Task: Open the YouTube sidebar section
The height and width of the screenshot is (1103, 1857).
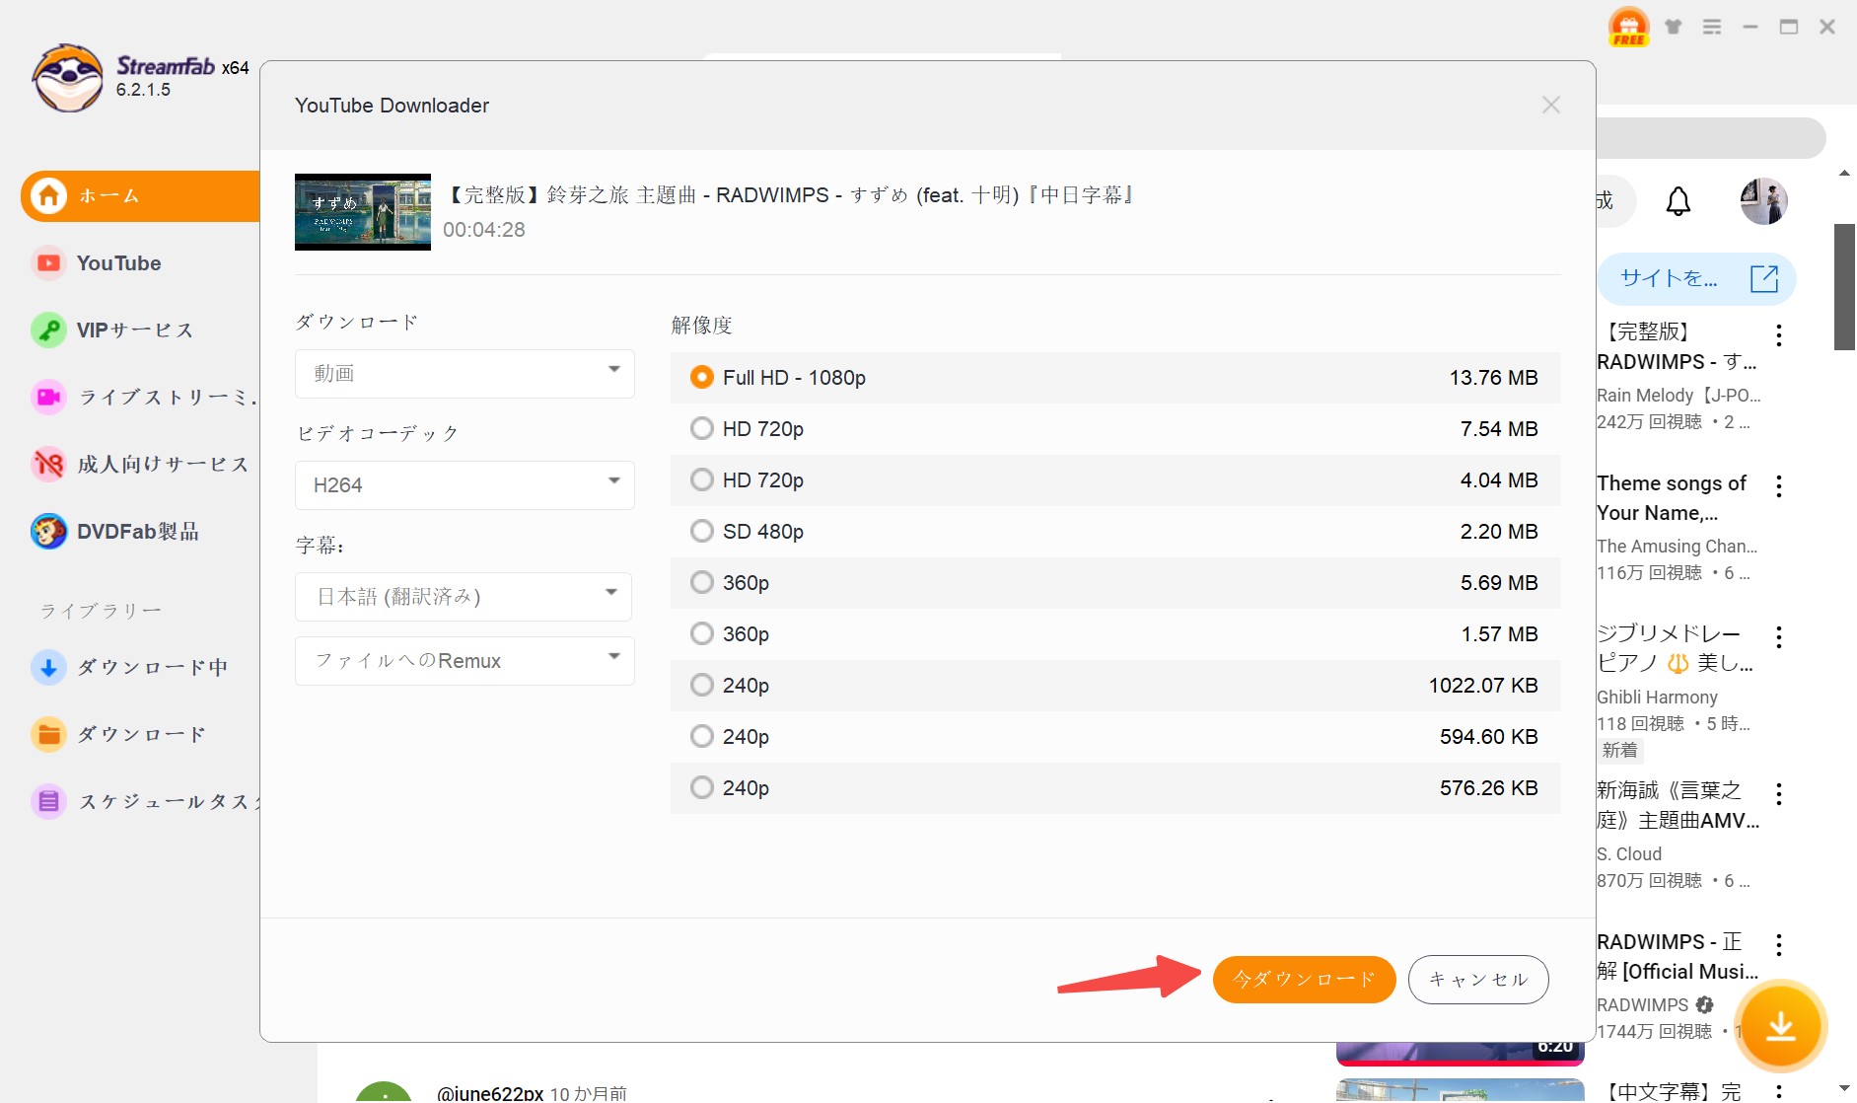Action: (x=118, y=263)
